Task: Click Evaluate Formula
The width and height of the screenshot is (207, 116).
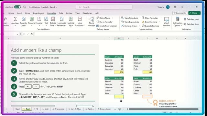Action: click(150, 26)
